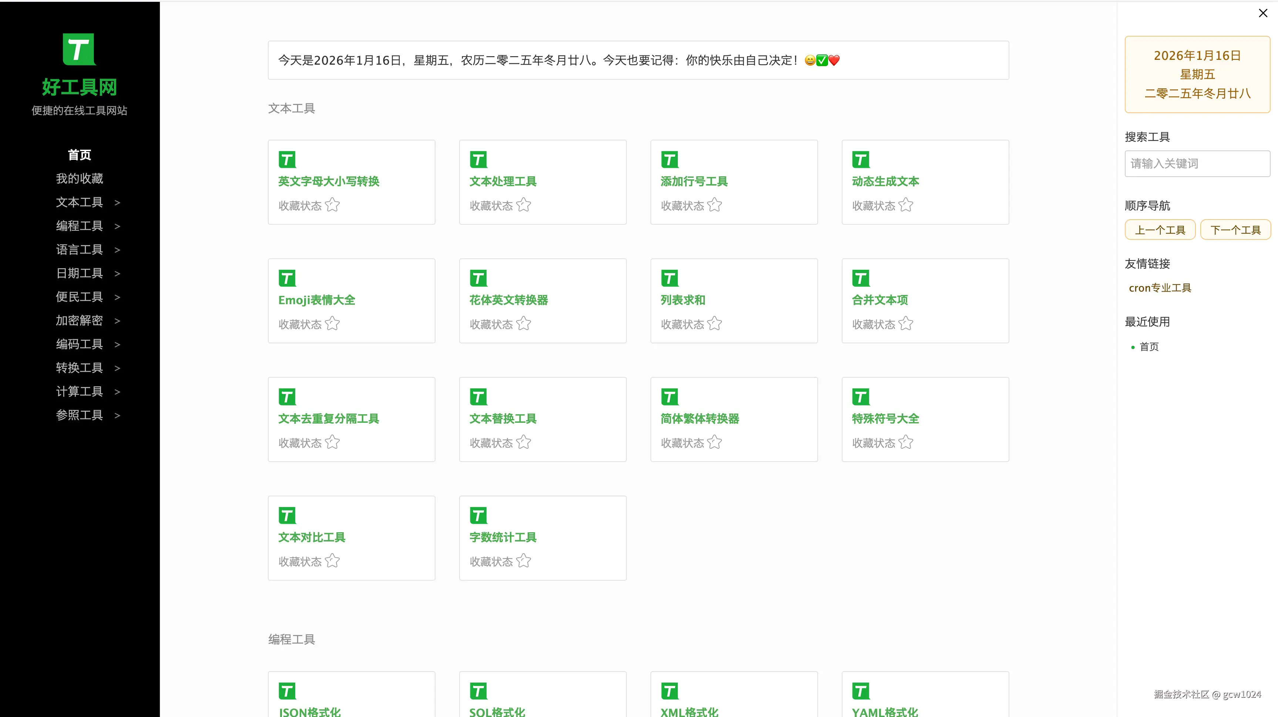1278x717 pixels.
Task: Open the 动态生成文本 tool icon
Action: 861,160
